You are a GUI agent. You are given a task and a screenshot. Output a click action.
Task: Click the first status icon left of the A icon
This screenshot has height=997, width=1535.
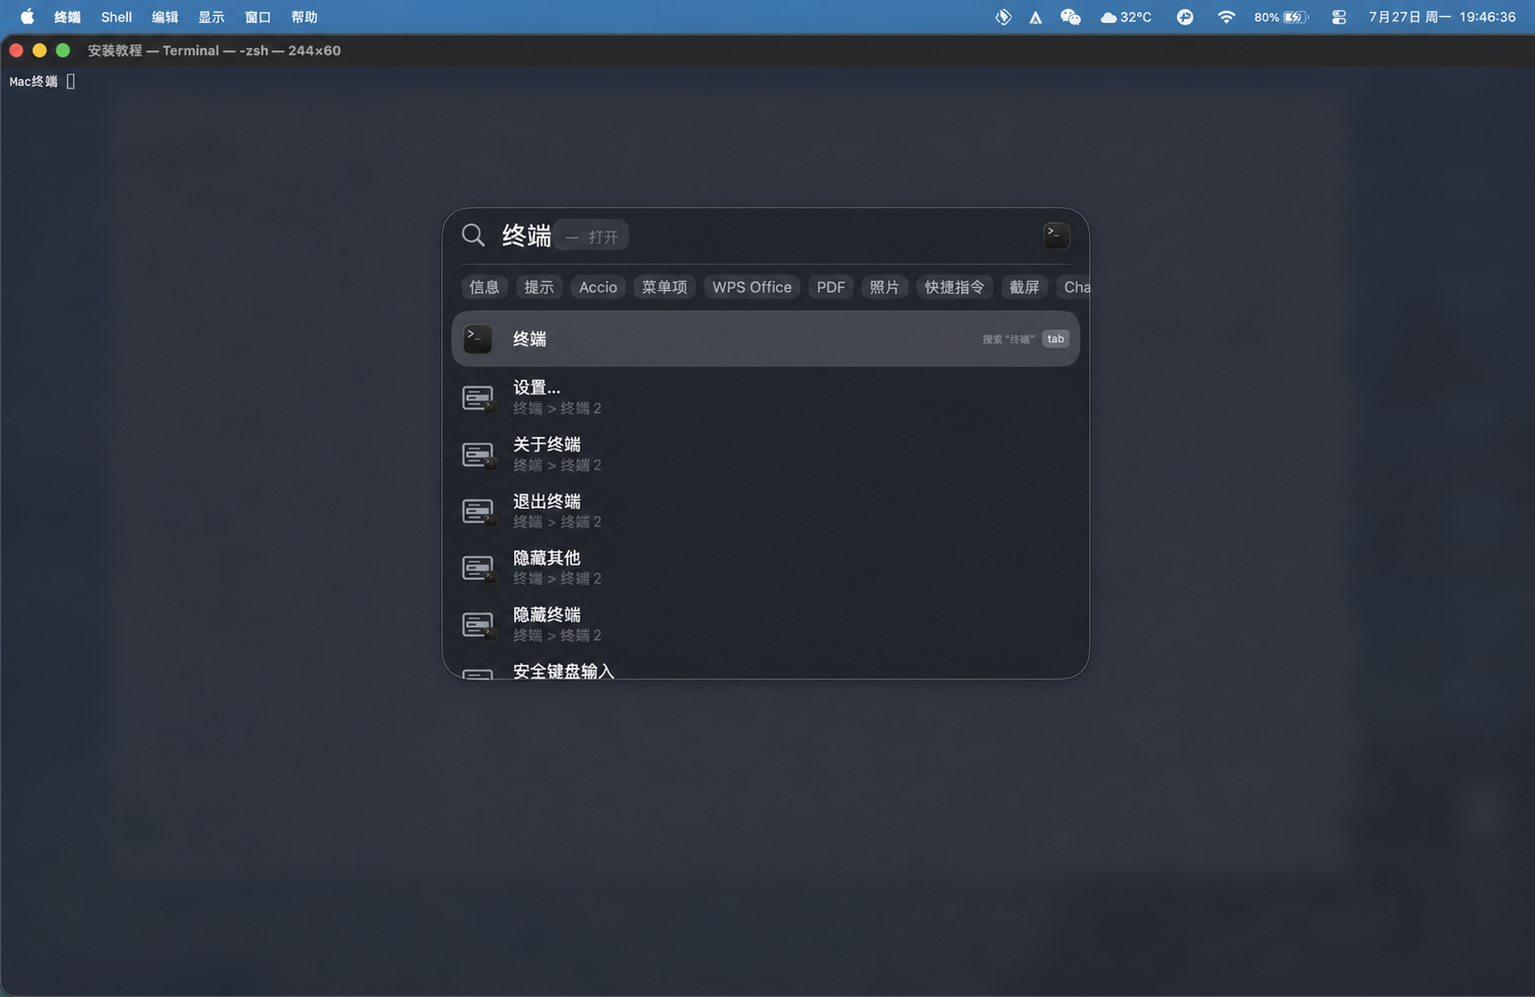point(1003,17)
